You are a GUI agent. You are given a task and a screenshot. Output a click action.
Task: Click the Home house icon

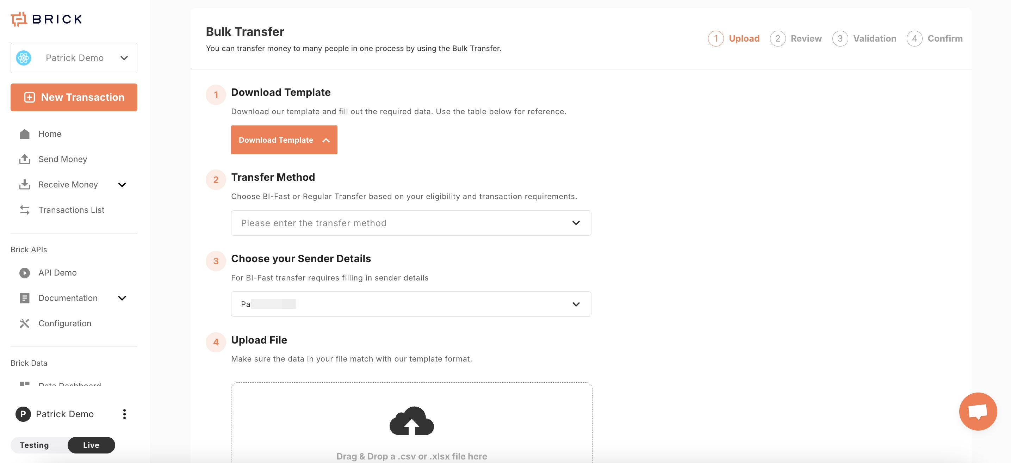tap(25, 134)
